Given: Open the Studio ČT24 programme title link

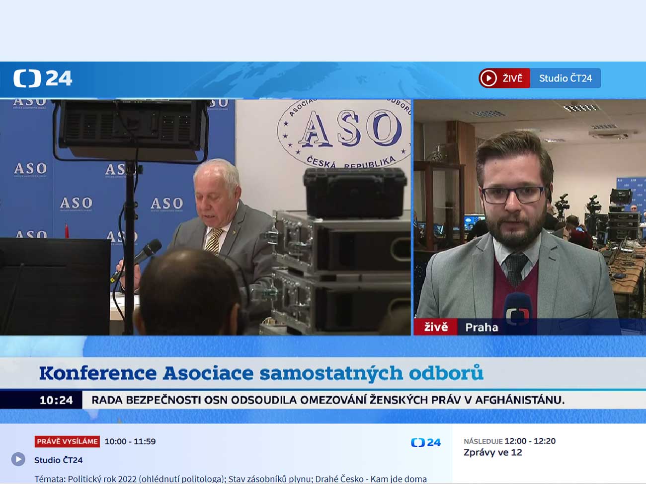Looking at the screenshot, I should (59, 460).
